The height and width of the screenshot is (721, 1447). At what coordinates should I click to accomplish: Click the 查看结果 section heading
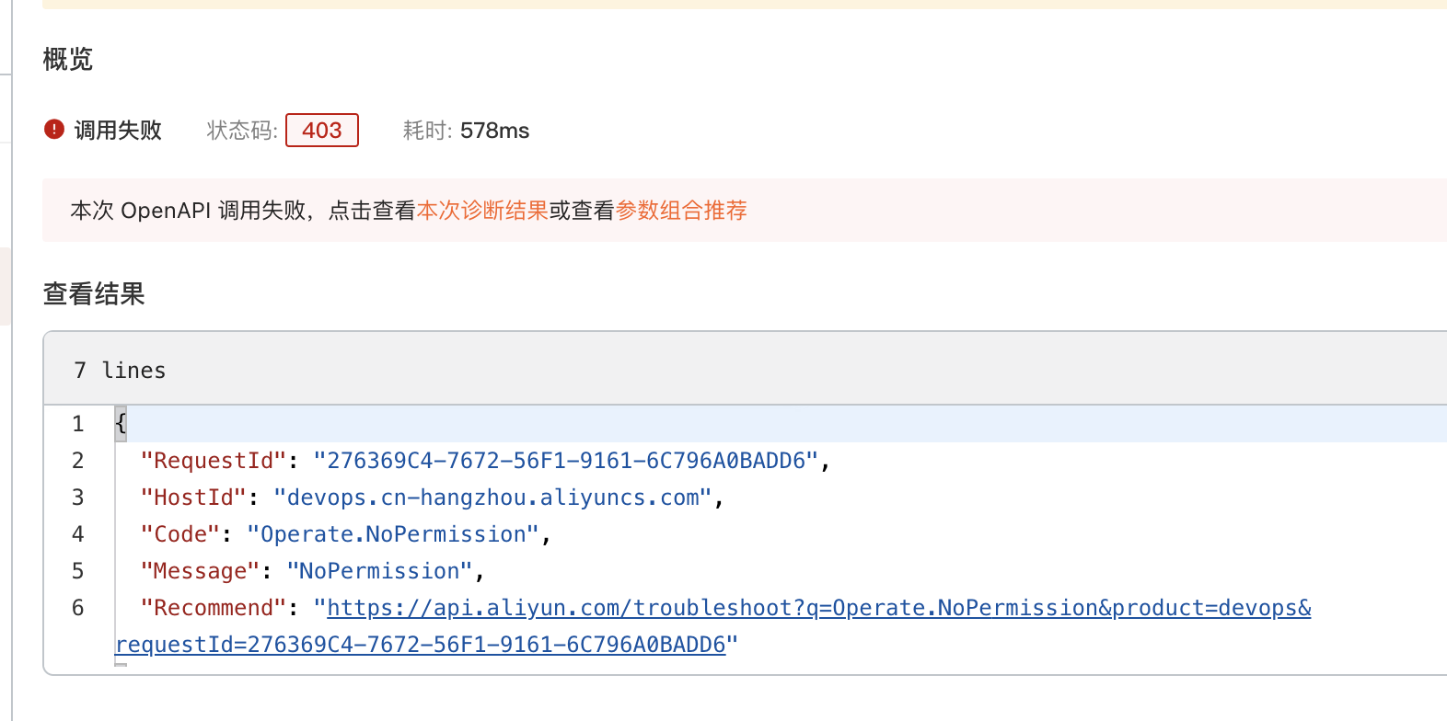tap(94, 294)
